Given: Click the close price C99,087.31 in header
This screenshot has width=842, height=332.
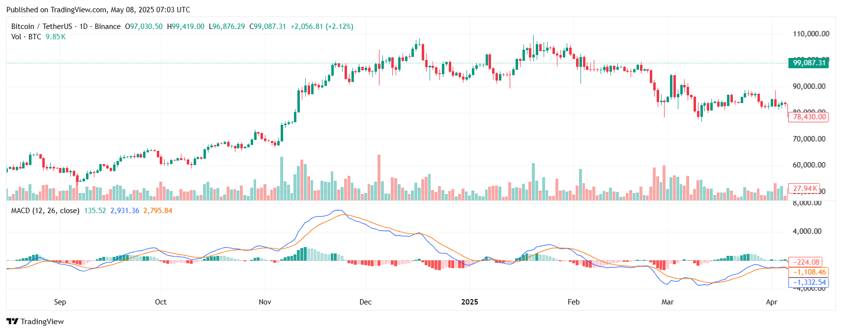Looking at the screenshot, I should 268,27.
